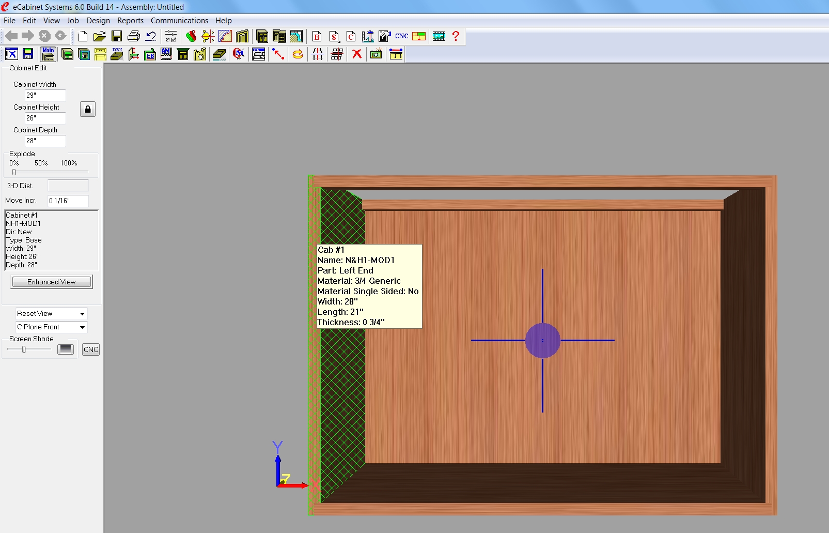The width and height of the screenshot is (829, 533).
Task: Open the Communications menu
Action: (179, 21)
